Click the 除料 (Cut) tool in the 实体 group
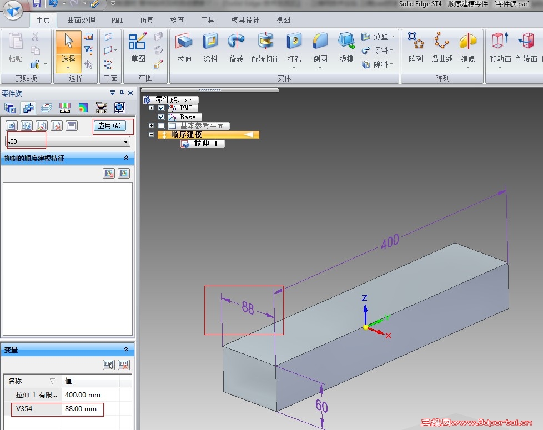 click(x=210, y=48)
